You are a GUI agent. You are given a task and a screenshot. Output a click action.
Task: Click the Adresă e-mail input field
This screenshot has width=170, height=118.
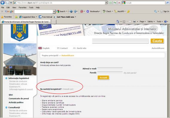(x=110, y=69)
